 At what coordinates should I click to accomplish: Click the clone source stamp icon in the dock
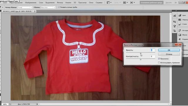(x=174, y=31)
